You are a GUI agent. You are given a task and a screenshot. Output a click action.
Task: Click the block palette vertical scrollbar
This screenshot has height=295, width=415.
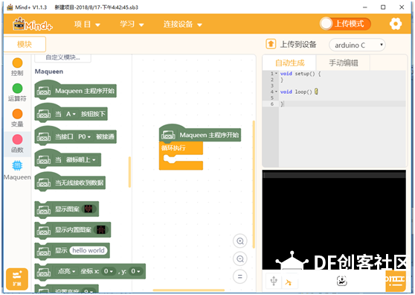pyautogui.click(x=129, y=172)
